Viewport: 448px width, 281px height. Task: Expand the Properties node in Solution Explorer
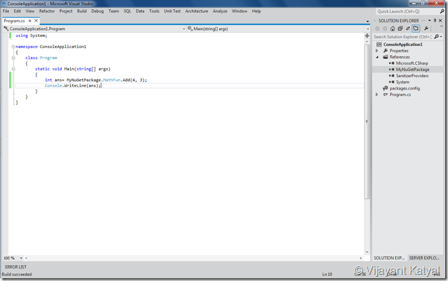377,51
